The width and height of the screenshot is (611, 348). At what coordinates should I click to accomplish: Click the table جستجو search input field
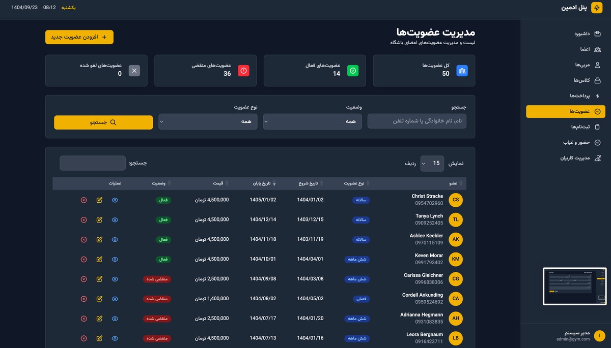tap(92, 163)
